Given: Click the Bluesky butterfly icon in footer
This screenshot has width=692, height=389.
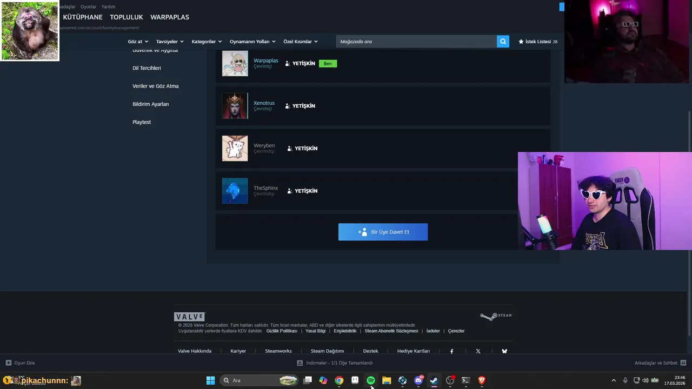Looking at the screenshot, I should pyautogui.click(x=504, y=351).
